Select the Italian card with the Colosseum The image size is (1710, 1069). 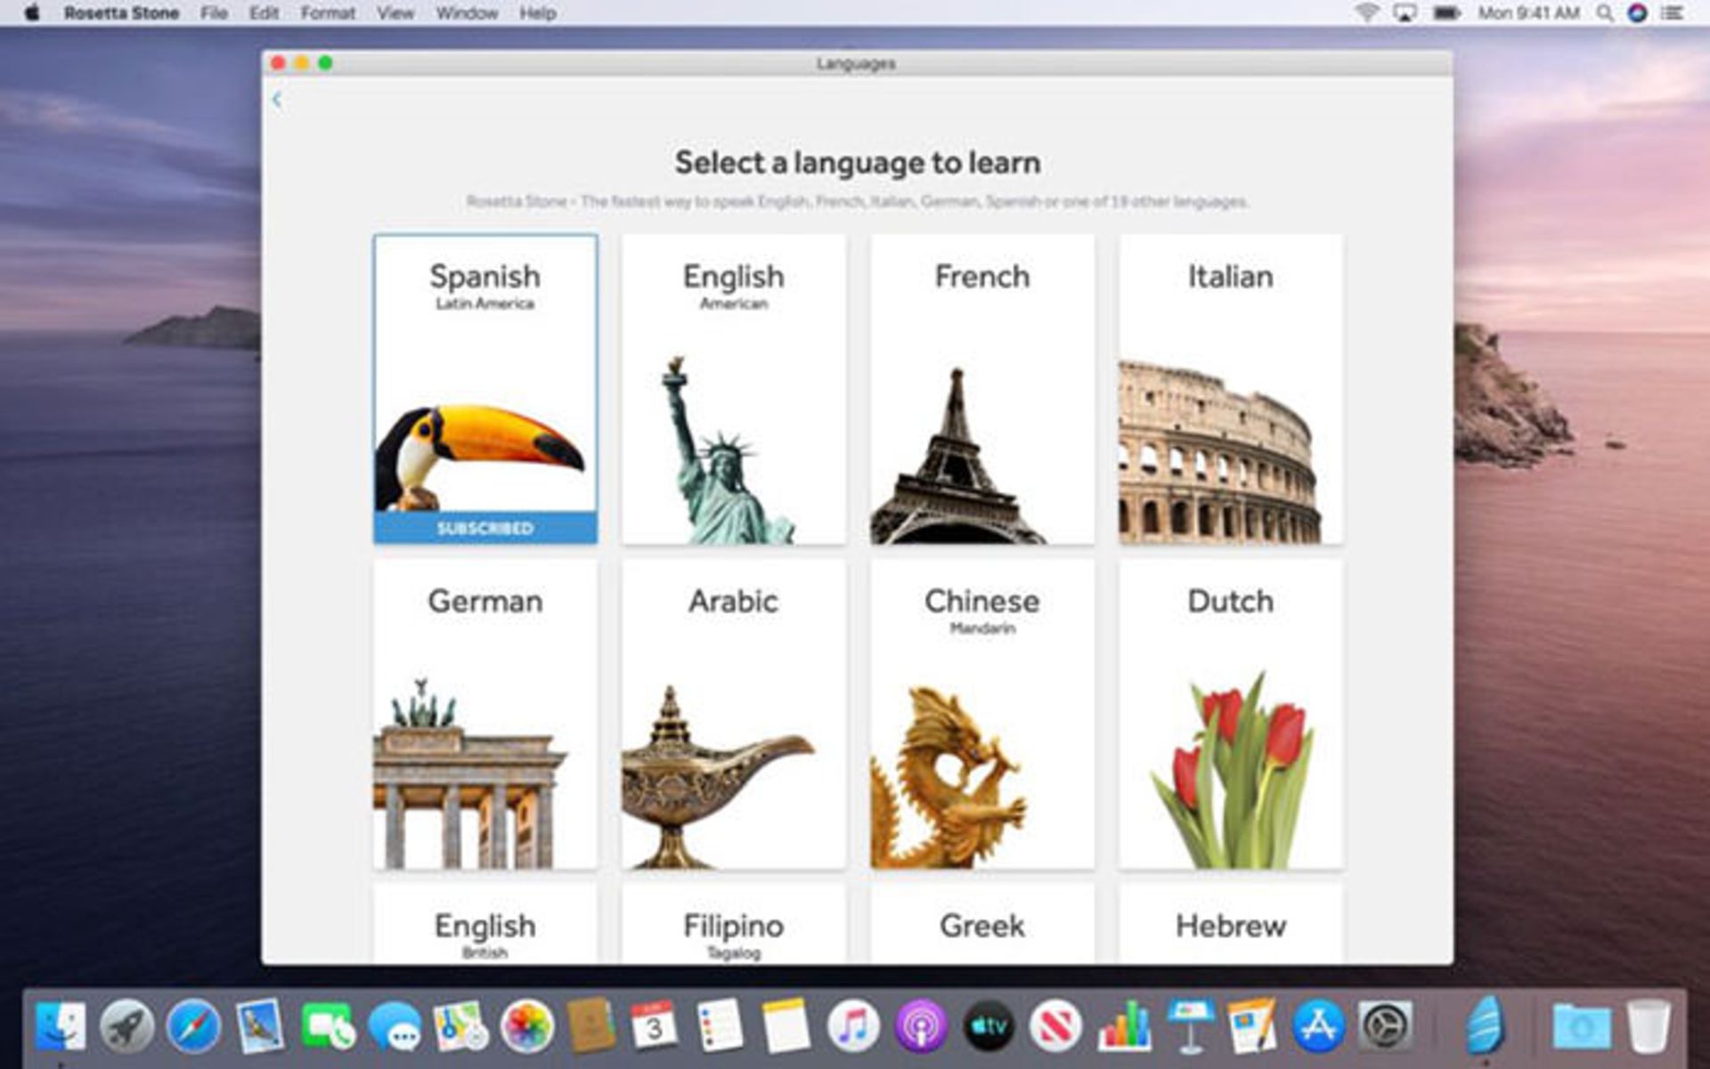(x=1231, y=389)
